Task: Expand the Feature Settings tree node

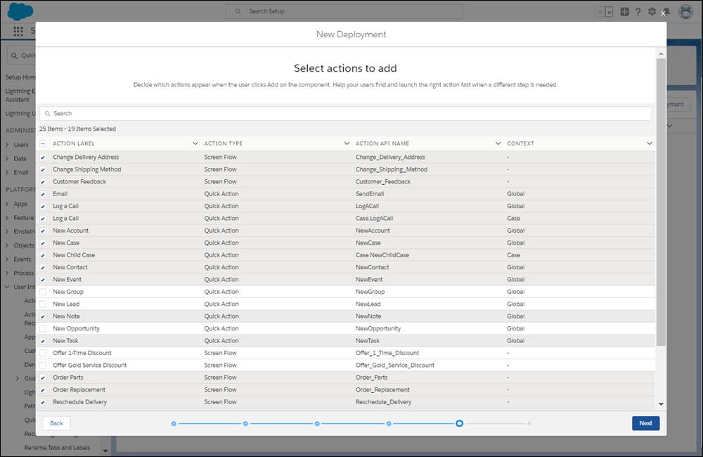Action: coord(7,218)
